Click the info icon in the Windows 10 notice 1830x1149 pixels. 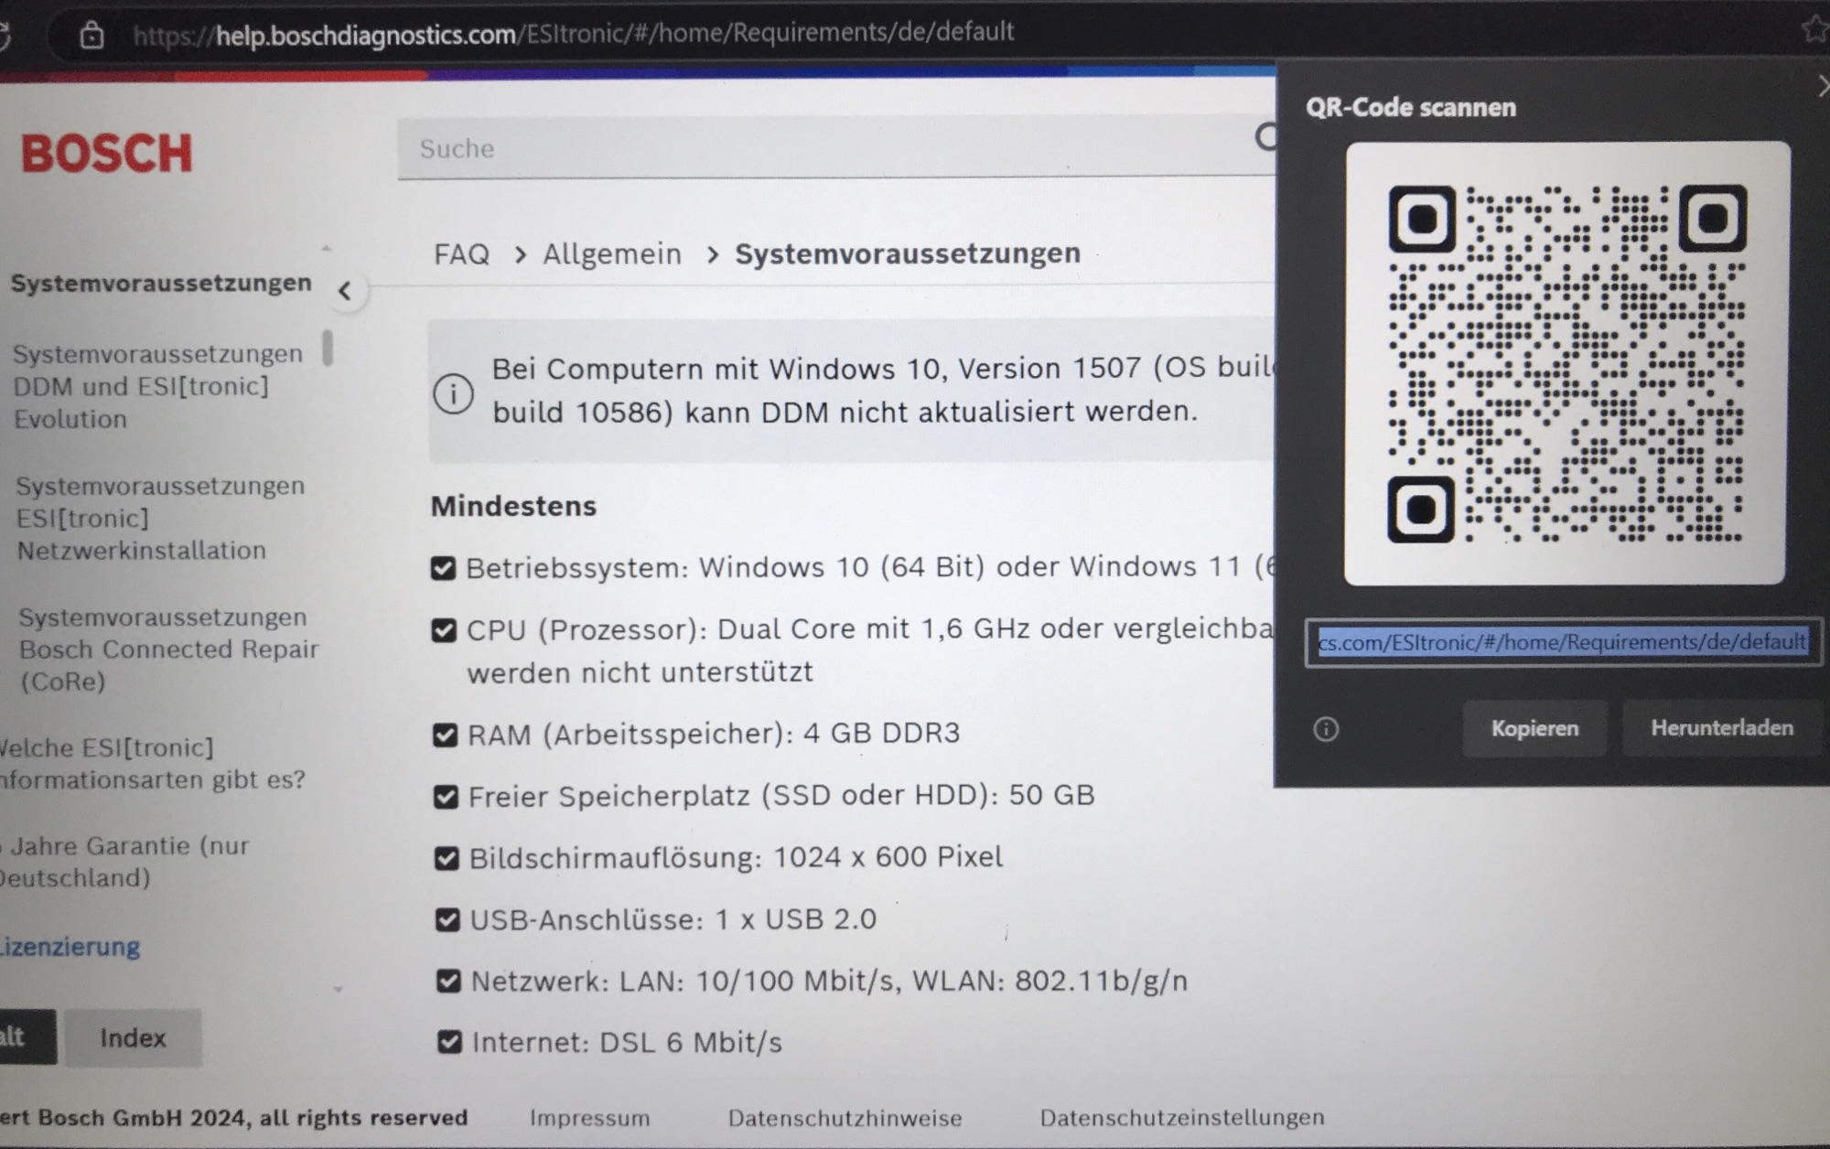[453, 394]
